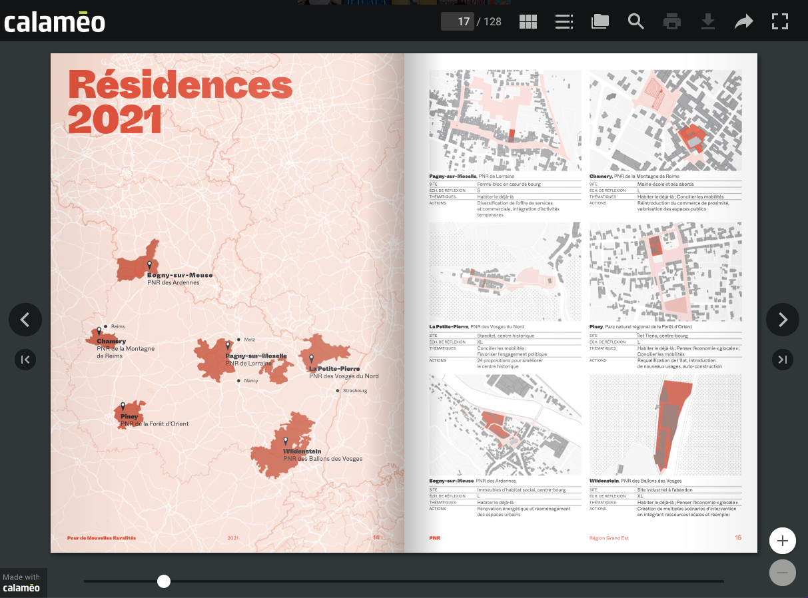The image size is (808, 598).
Task: Click 'Îlot Tieno, centre-bourg' text
Action: point(663,336)
